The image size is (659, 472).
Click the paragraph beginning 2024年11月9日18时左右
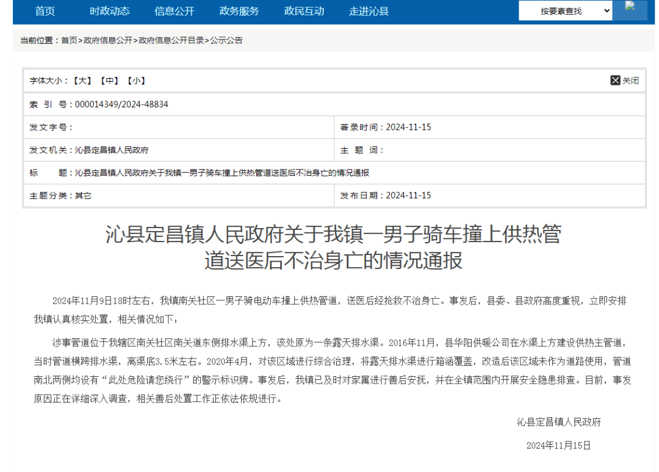pyautogui.click(x=330, y=310)
